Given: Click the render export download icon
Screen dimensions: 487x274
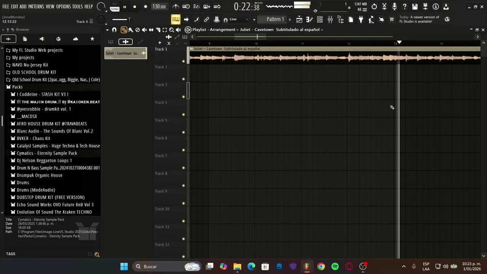Looking at the screenshot, I should (446, 6).
